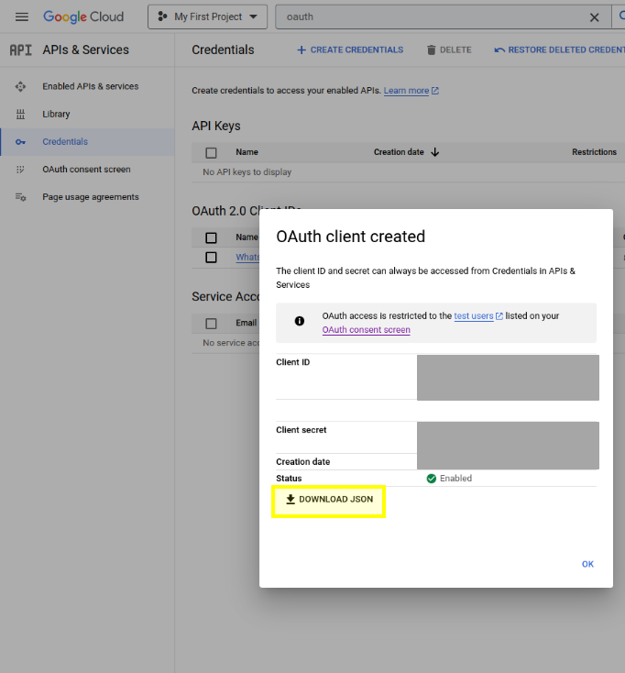The image size is (625, 673).
Task: Click the Restrictions column header
Action: point(594,152)
